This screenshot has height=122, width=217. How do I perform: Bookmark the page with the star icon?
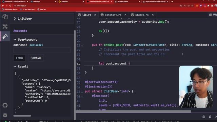click(192, 6)
